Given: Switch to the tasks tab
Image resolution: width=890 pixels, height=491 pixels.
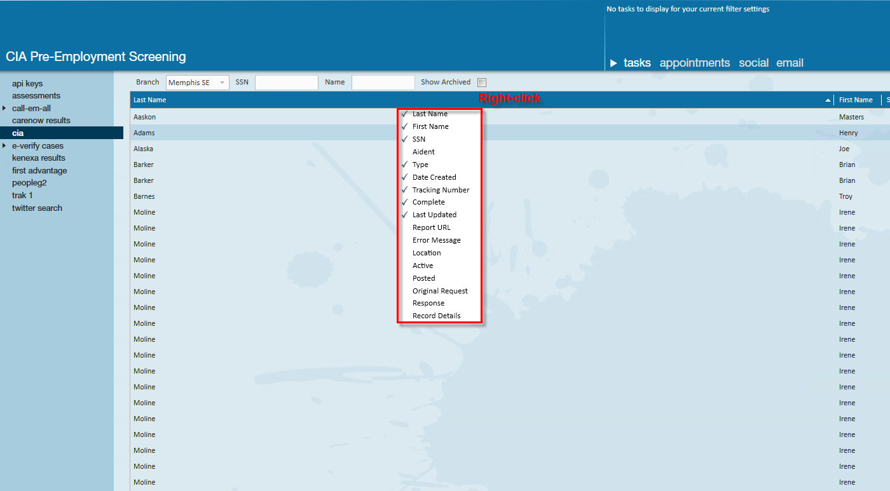Looking at the screenshot, I should 637,63.
